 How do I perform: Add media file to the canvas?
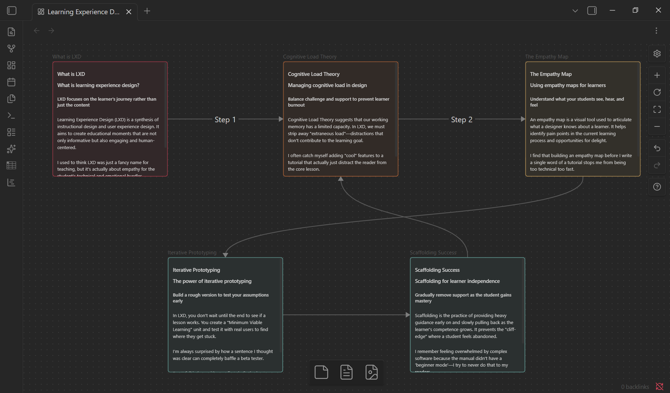372,372
